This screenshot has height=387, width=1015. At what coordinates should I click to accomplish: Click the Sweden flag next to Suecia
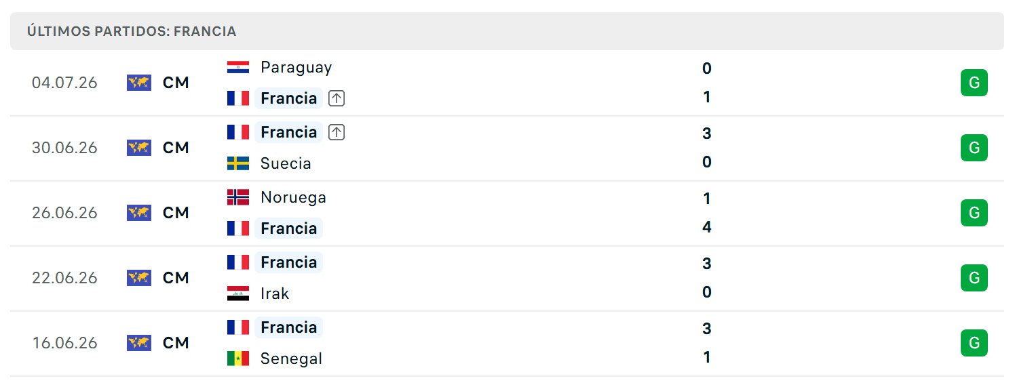click(238, 163)
